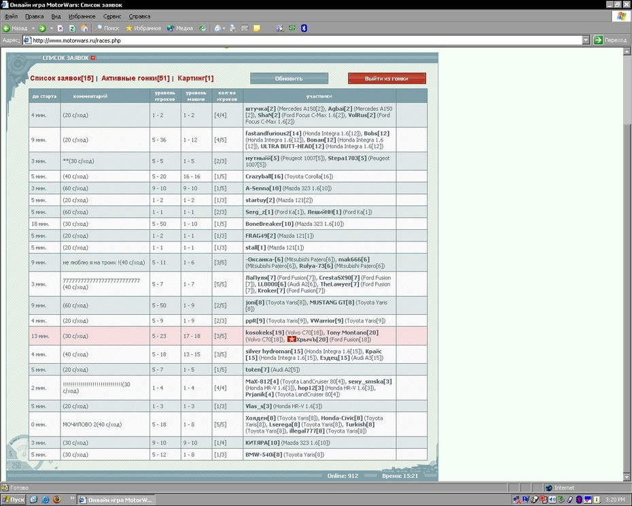The width and height of the screenshot is (632, 506).
Task: Switch to Картинг[1] tab
Action: click(196, 78)
